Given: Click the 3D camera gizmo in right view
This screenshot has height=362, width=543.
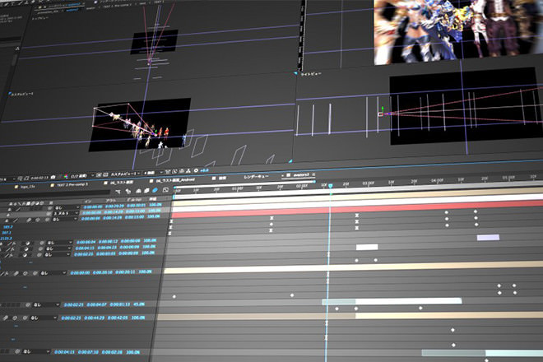Looking at the screenshot, I should pos(382,113).
